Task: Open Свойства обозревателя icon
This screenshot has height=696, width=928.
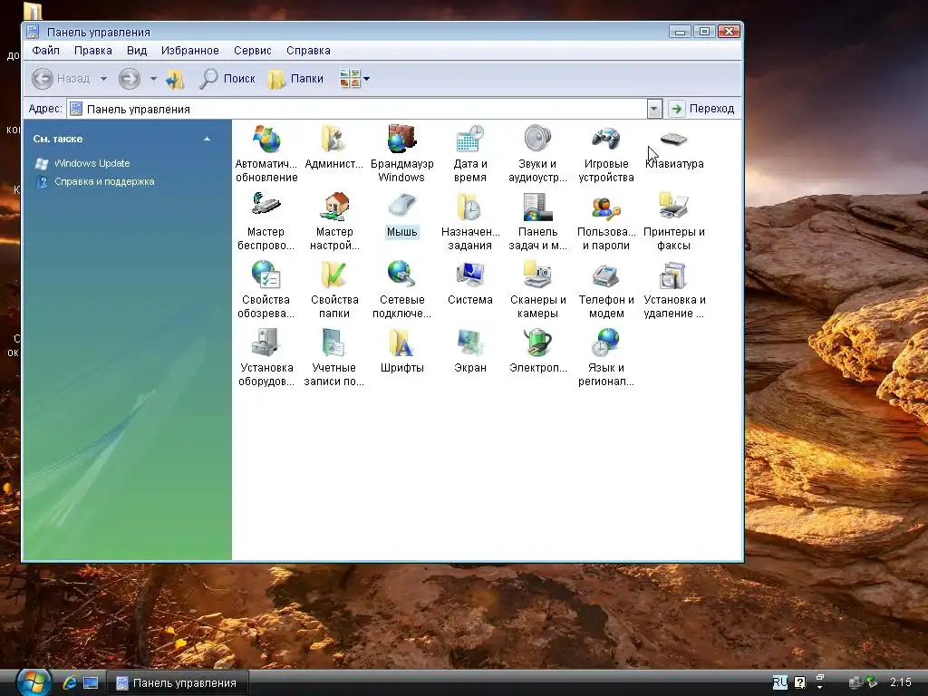Action: 266,289
